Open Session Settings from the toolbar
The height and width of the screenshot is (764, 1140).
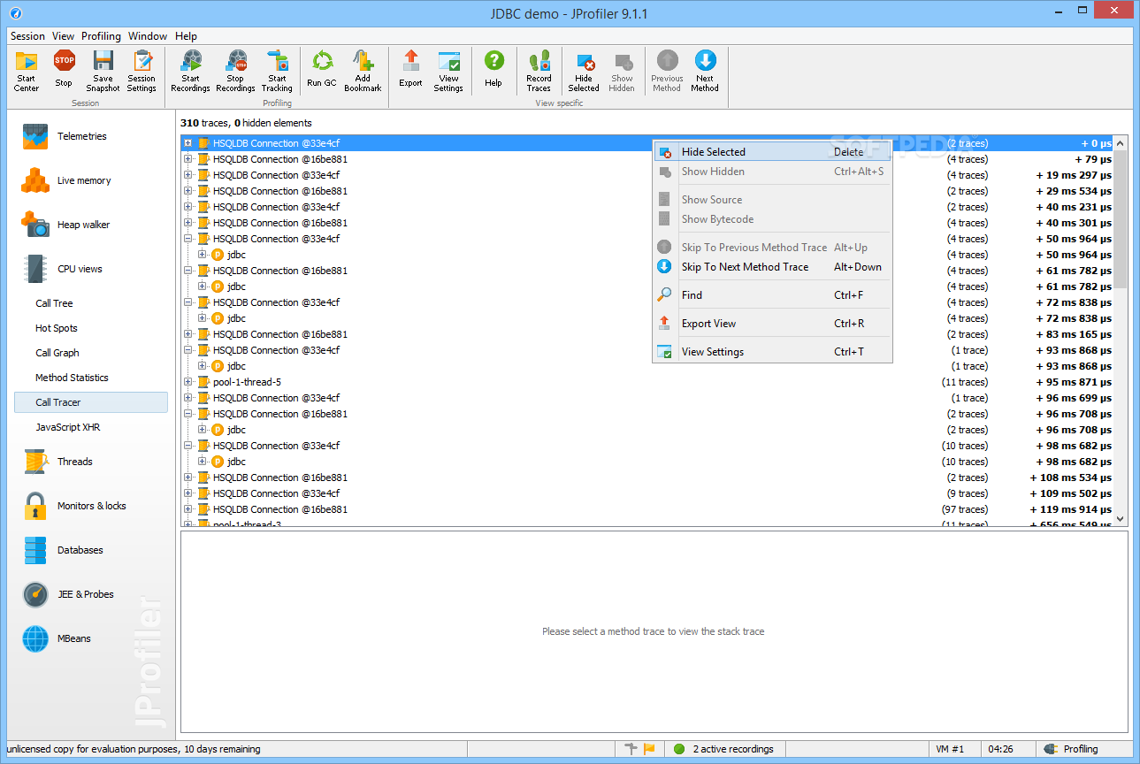(142, 60)
